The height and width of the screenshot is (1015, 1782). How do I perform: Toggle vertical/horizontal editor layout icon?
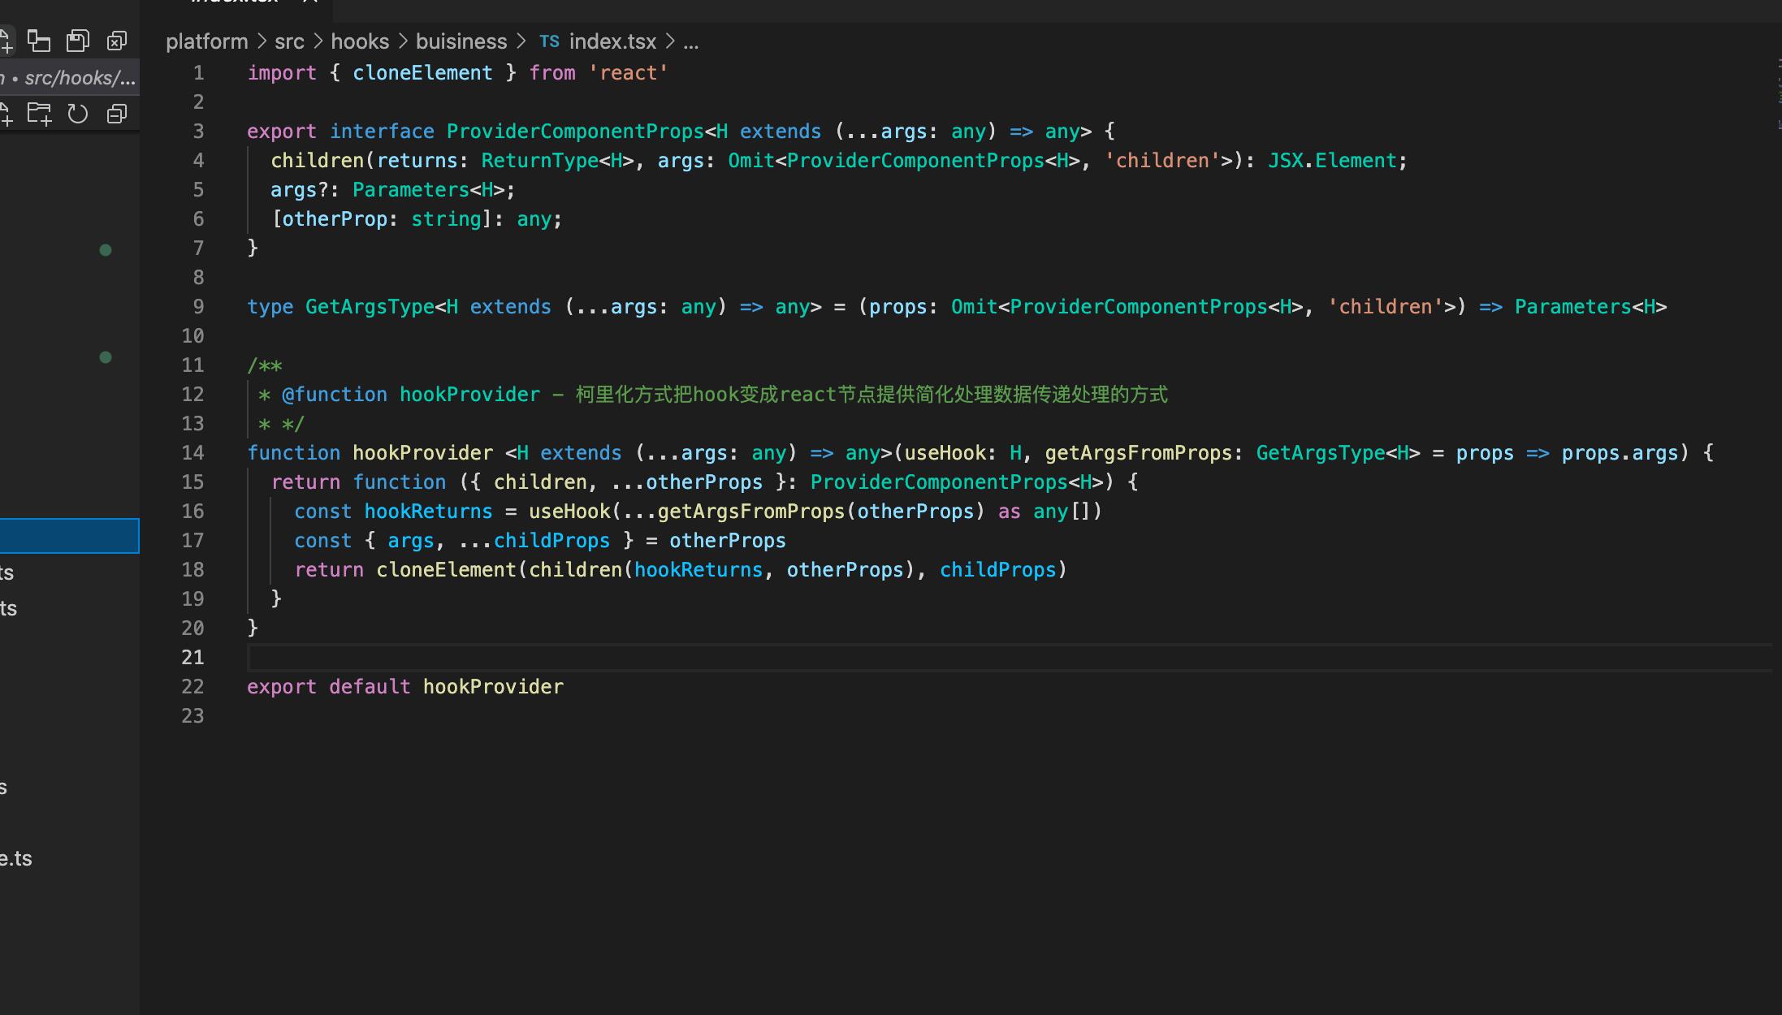(39, 41)
